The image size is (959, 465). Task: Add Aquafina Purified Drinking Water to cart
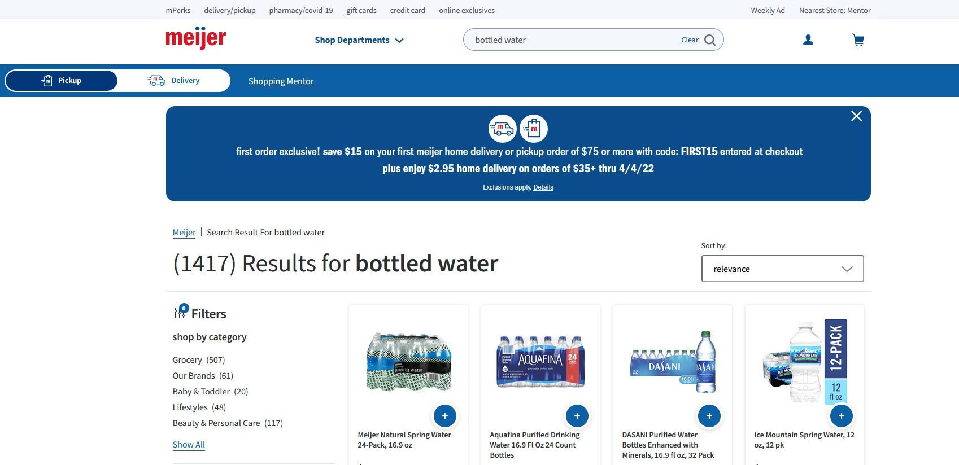pos(577,416)
